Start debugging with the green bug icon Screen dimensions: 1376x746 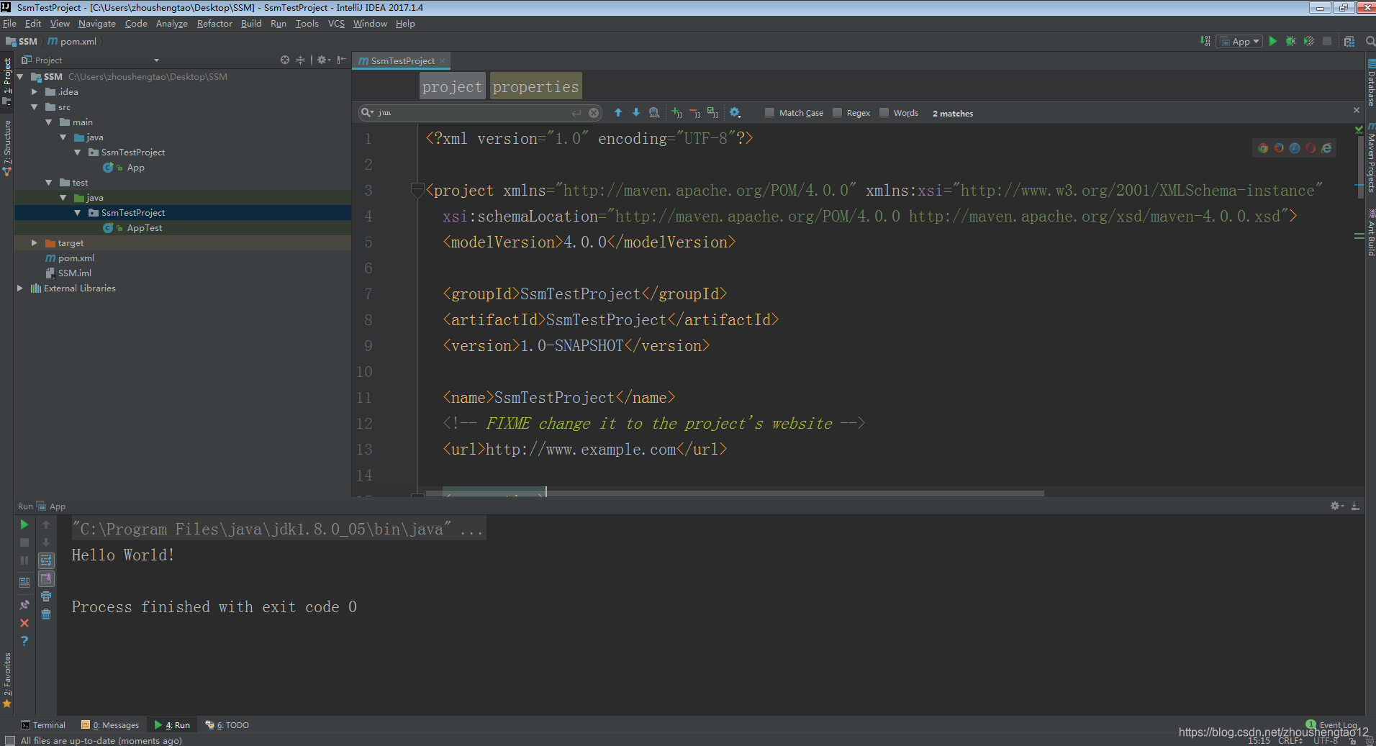point(1290,41)
